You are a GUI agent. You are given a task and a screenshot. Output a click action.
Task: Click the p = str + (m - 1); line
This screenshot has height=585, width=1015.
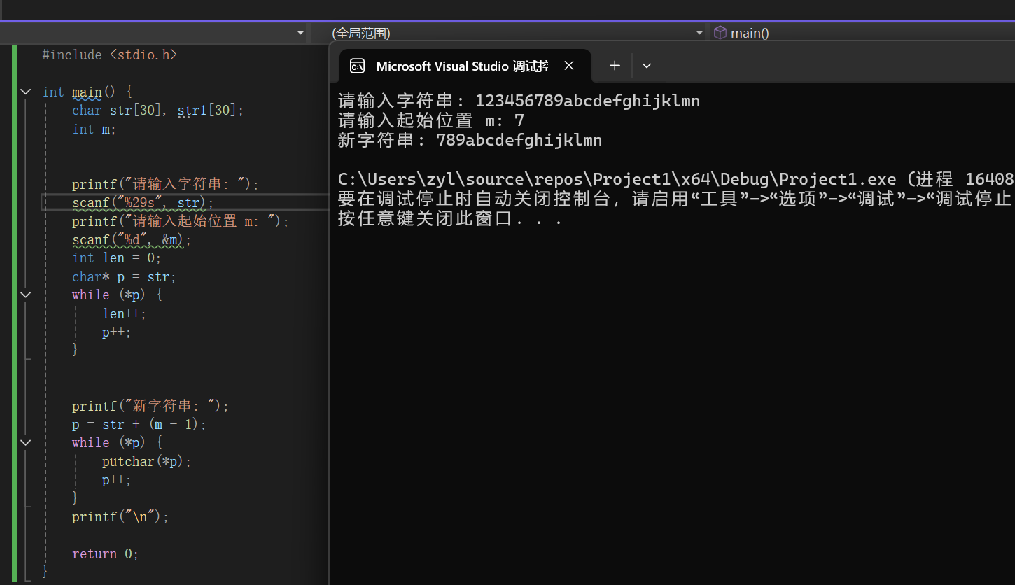tap(139, 424)
